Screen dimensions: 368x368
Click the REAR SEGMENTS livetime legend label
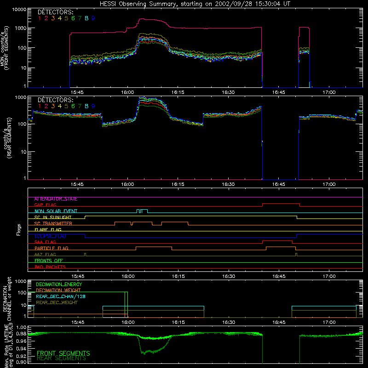(61, 358)
